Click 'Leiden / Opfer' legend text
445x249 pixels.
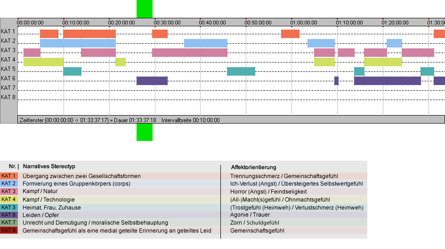[41, 215]
